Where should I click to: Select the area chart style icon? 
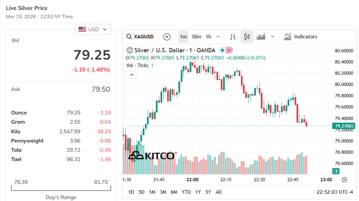coord(261,37)
